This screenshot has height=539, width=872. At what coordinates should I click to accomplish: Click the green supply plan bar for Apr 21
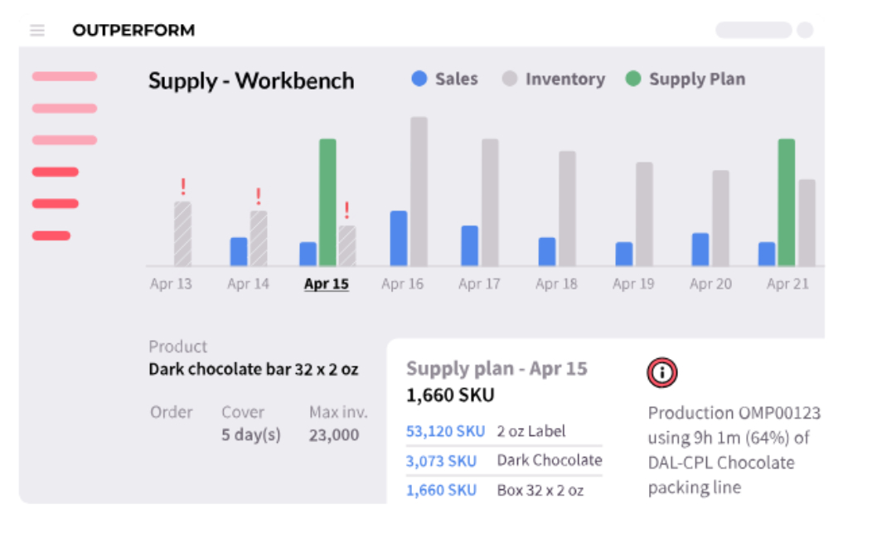[787, 202]
